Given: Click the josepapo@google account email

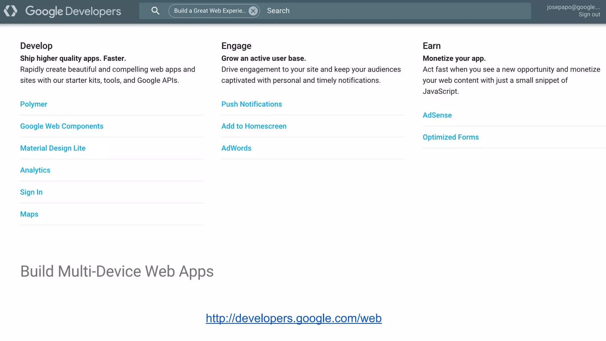Looking at the screenshot, I should [x=573, y=7].
